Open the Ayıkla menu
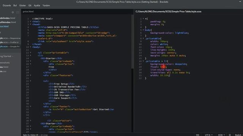The image size is (243, 136). tap(37, 5)
